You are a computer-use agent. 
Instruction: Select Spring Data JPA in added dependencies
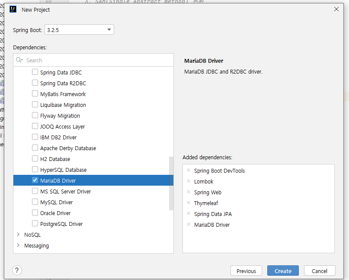point(213,214)
